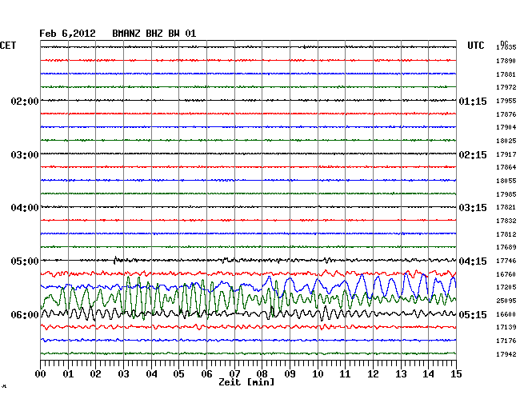Image resolution: width=520 pixels, height=395 pixels.
Task: Click the DC value '17881'
Action: pos(506,74)
